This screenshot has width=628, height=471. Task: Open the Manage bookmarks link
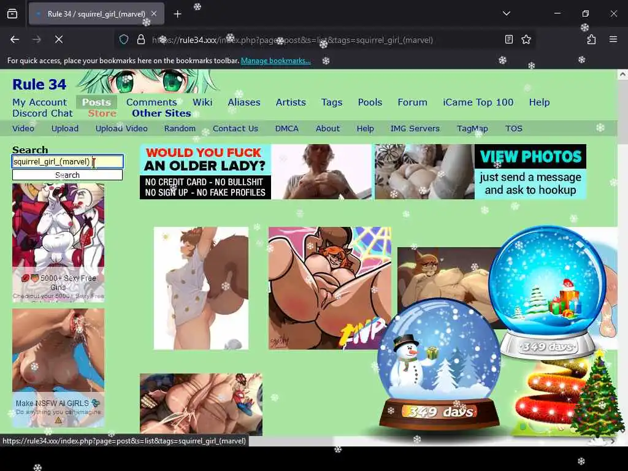coord(275,61)
